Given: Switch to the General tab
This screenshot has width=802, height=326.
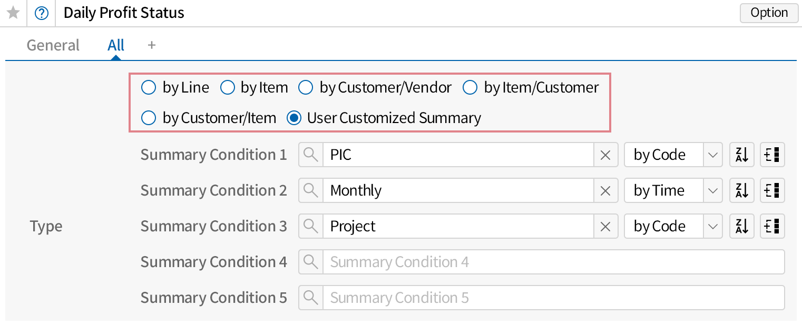Looking at the screenshot, I should pyautogui.click(x=53, y=45).
